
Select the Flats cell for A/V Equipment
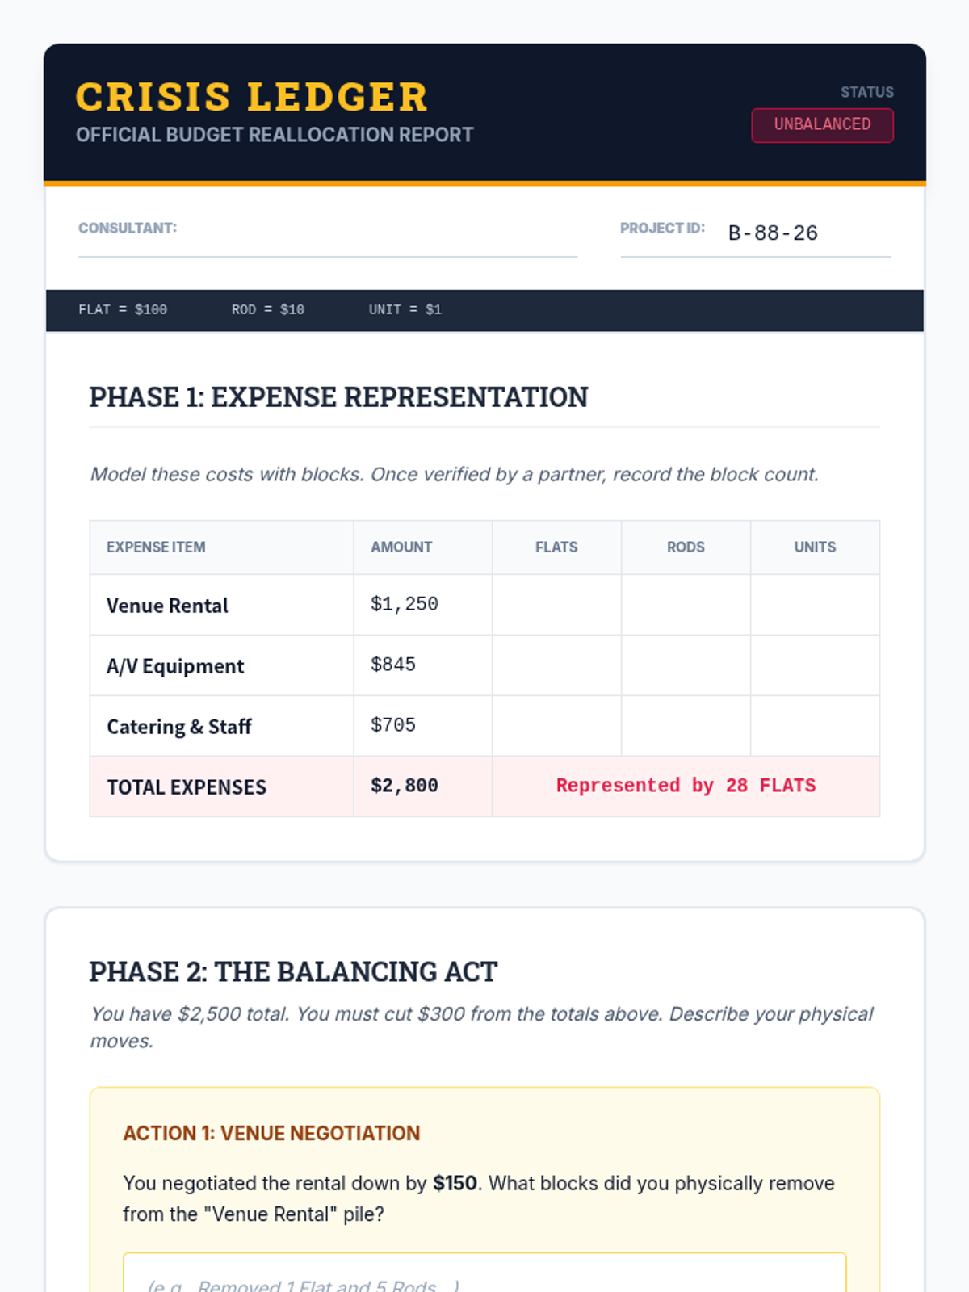coord(556,665)
